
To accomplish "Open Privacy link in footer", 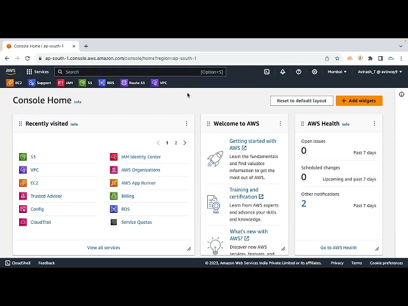I will pos(337,263).
